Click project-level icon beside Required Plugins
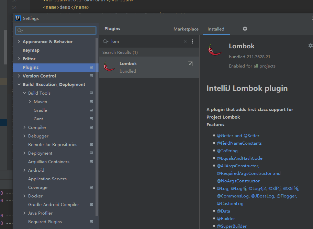Image resolution: width=313 pixels, height=229 pixels. 91,221
